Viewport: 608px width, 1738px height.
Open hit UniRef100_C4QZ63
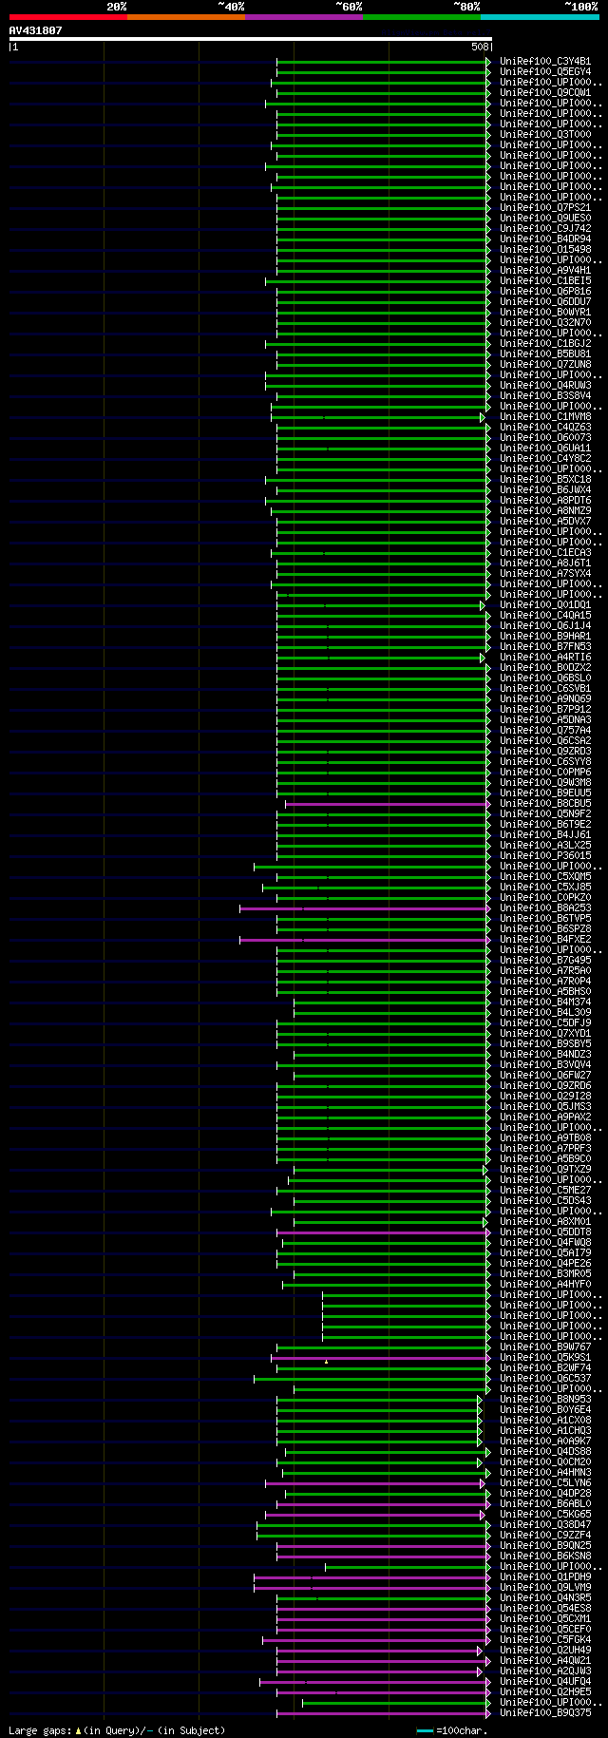click(x=545, y=428)
